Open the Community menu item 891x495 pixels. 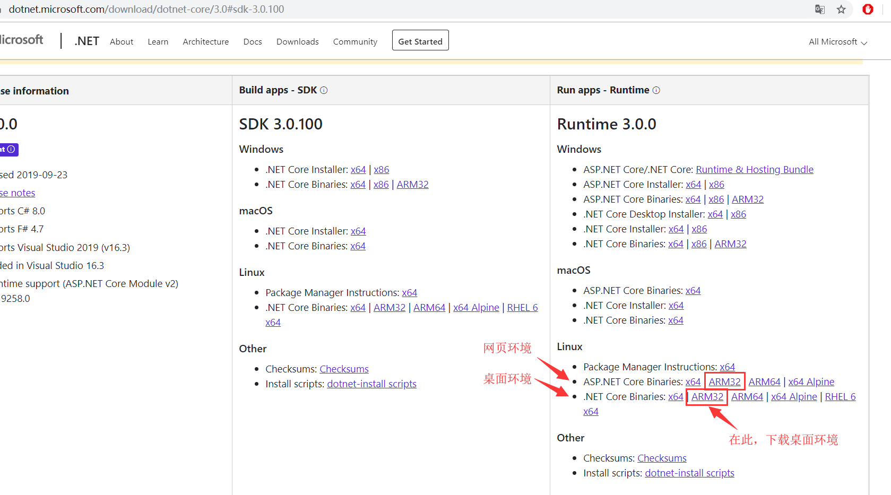coord(355,41)
